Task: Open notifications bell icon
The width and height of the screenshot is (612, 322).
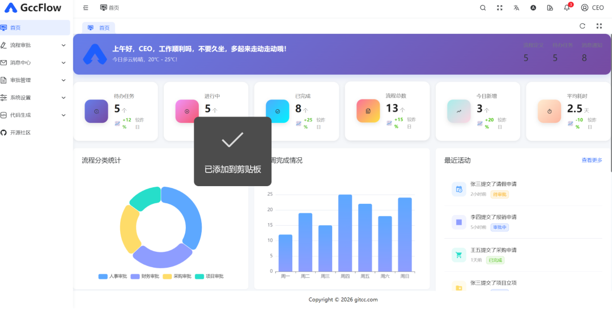Action: pyautogui.click(x=567, y=8)
